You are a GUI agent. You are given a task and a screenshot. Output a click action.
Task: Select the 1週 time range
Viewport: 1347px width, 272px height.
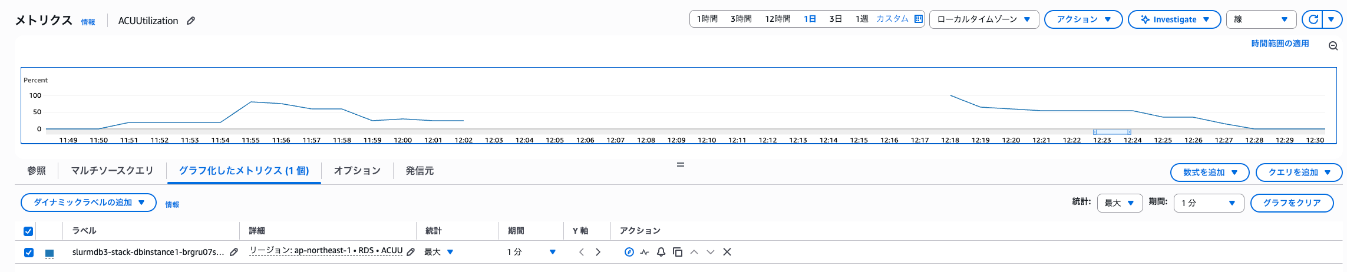point(862,19)
